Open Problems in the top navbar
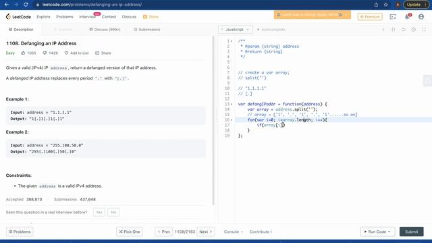The image size is (432, 243). point(65,17)
